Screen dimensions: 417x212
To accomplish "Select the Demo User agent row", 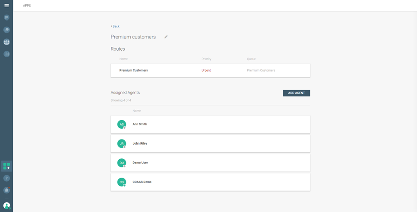I will pos(210,163).
